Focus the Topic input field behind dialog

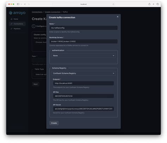(x=39, y=60)
